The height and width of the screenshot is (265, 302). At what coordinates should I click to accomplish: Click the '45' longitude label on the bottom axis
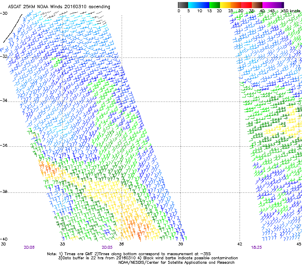coord(299,244)
